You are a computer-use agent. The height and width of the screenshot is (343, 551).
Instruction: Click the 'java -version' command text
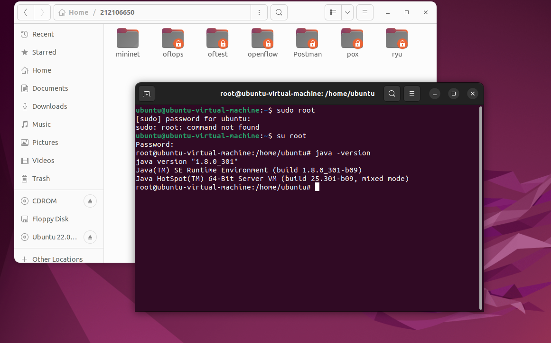(343, 153)
